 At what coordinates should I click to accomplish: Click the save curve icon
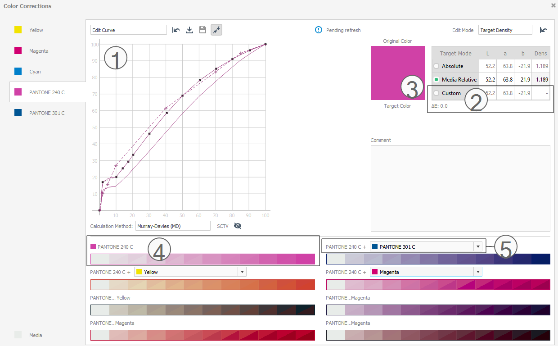tap(202, 29)
